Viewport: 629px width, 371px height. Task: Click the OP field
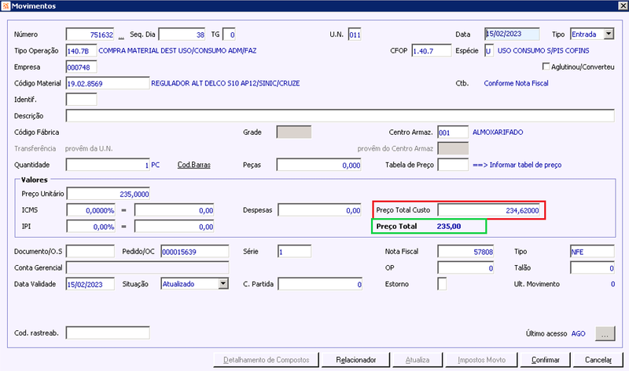click(x=465, y=267)
